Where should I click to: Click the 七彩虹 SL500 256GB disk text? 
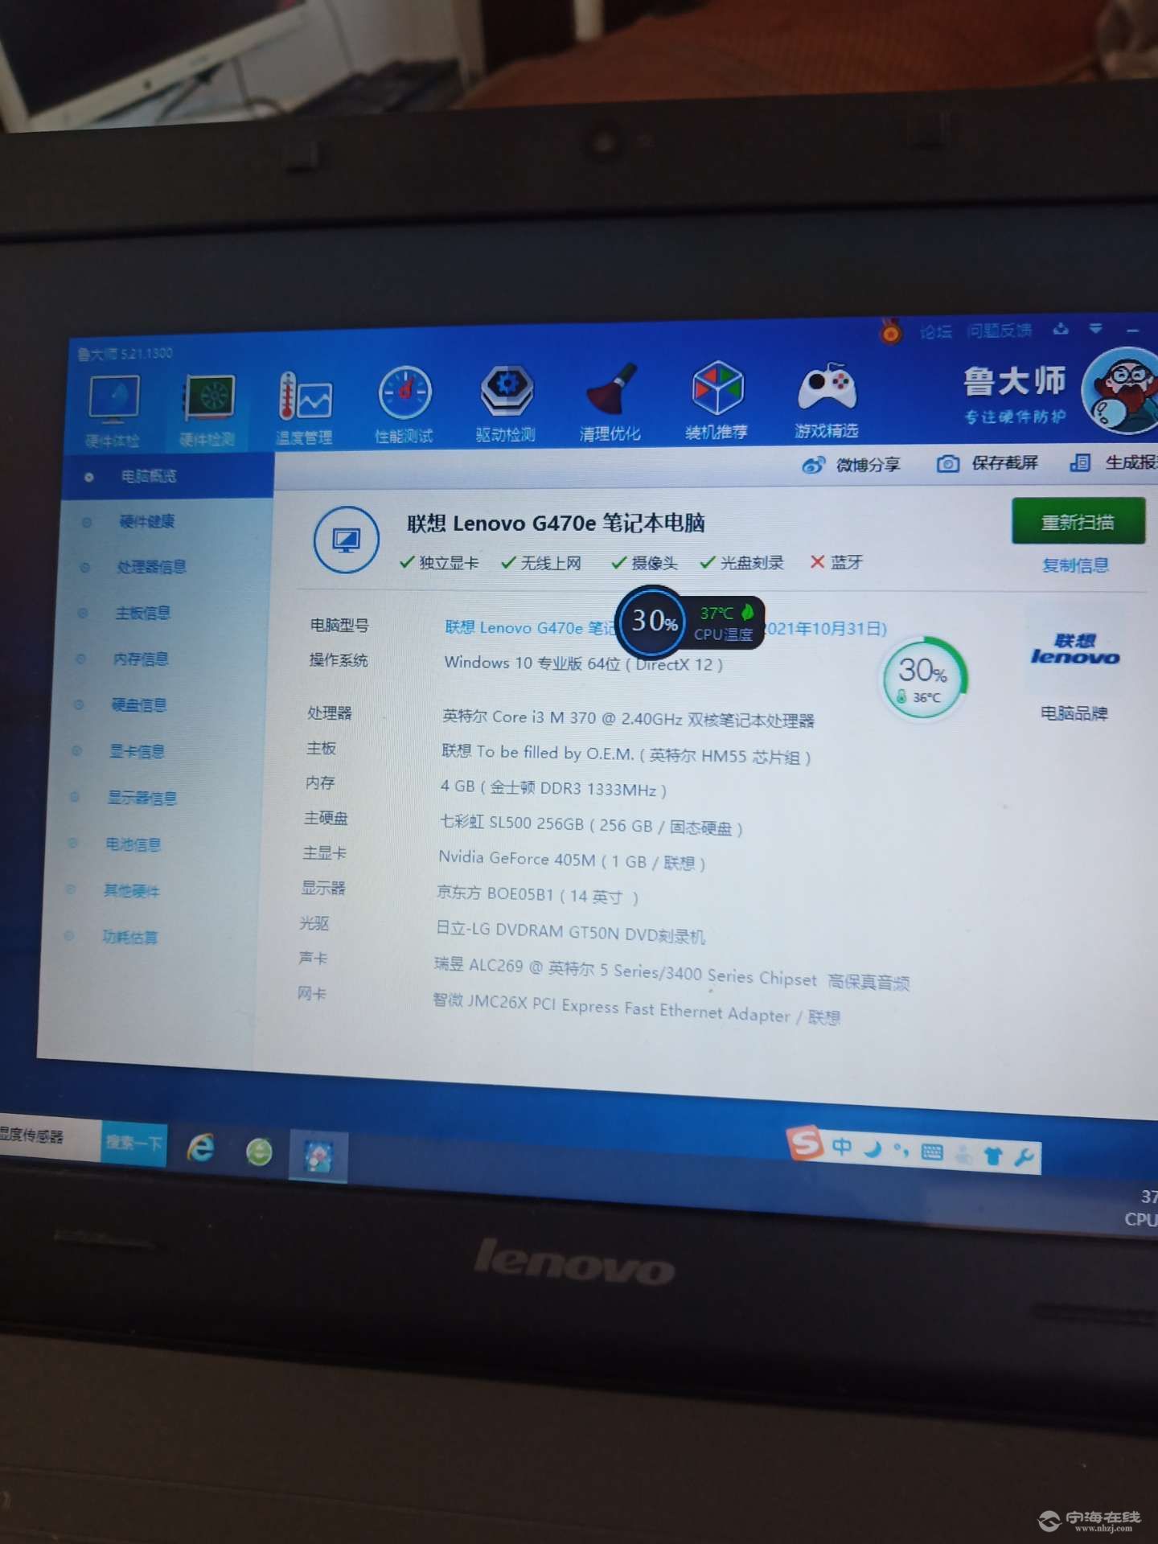[590, 825]
